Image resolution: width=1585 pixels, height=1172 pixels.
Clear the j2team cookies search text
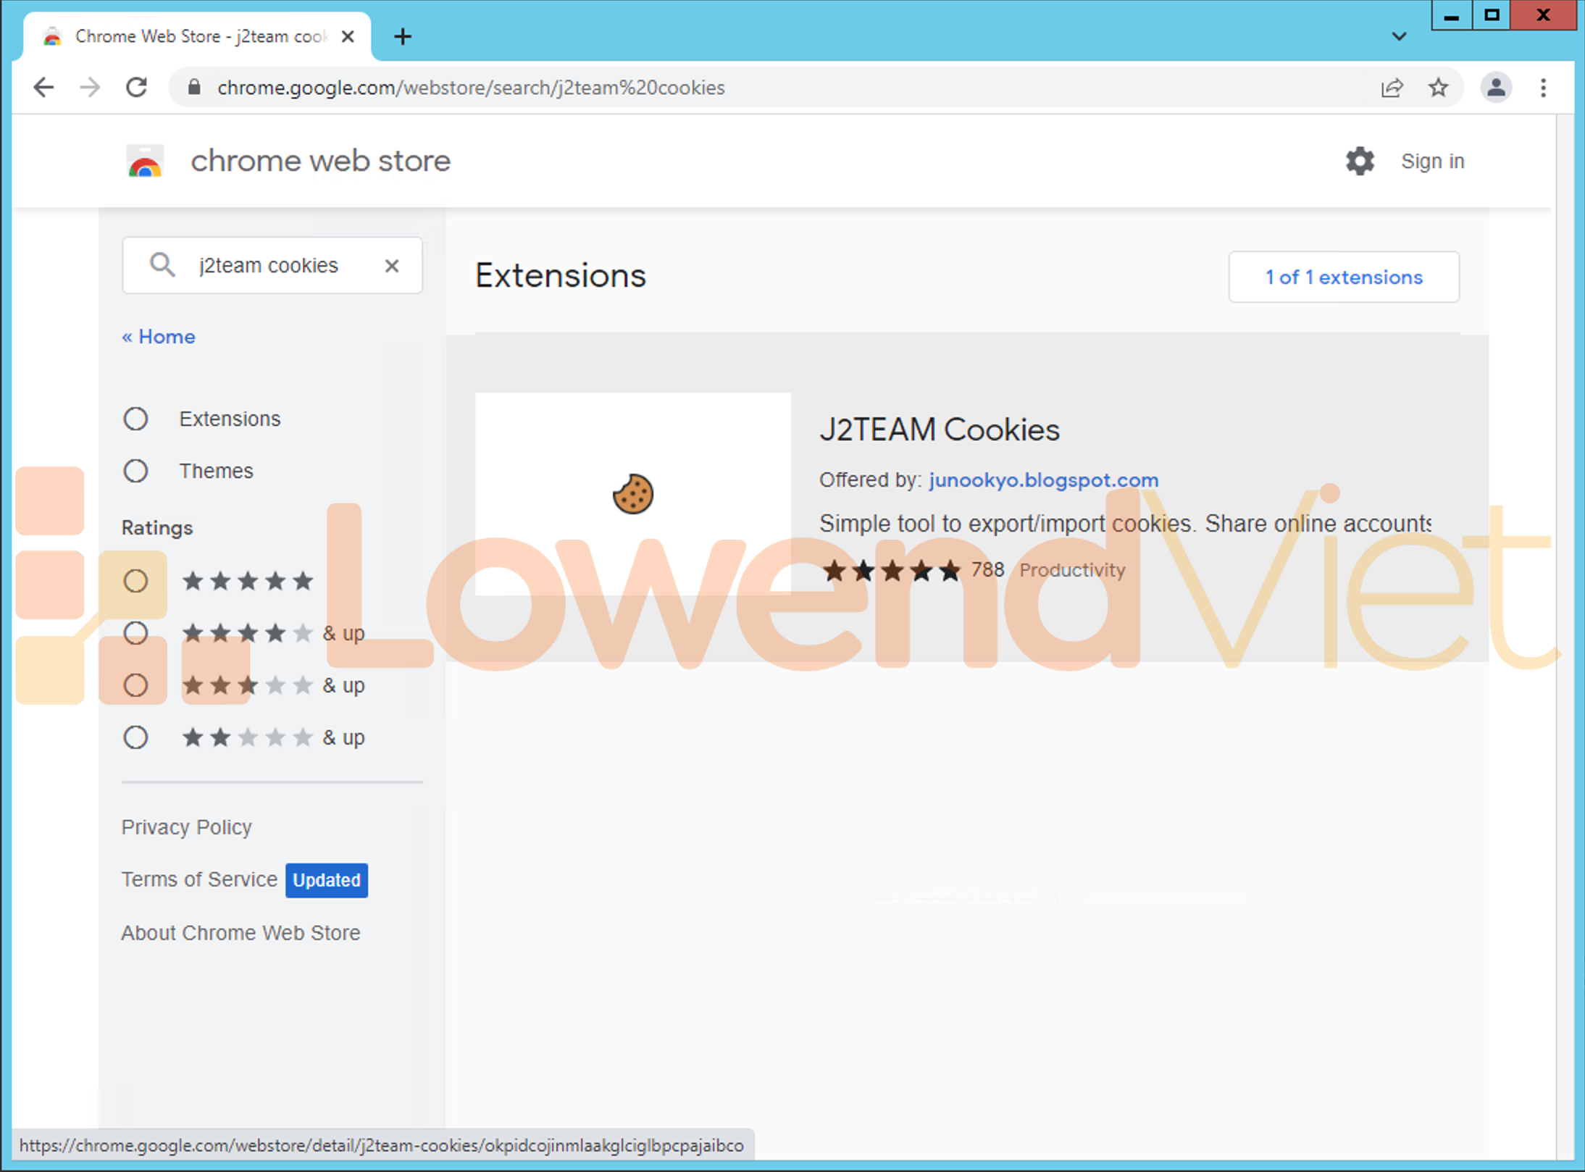point(392,266)
